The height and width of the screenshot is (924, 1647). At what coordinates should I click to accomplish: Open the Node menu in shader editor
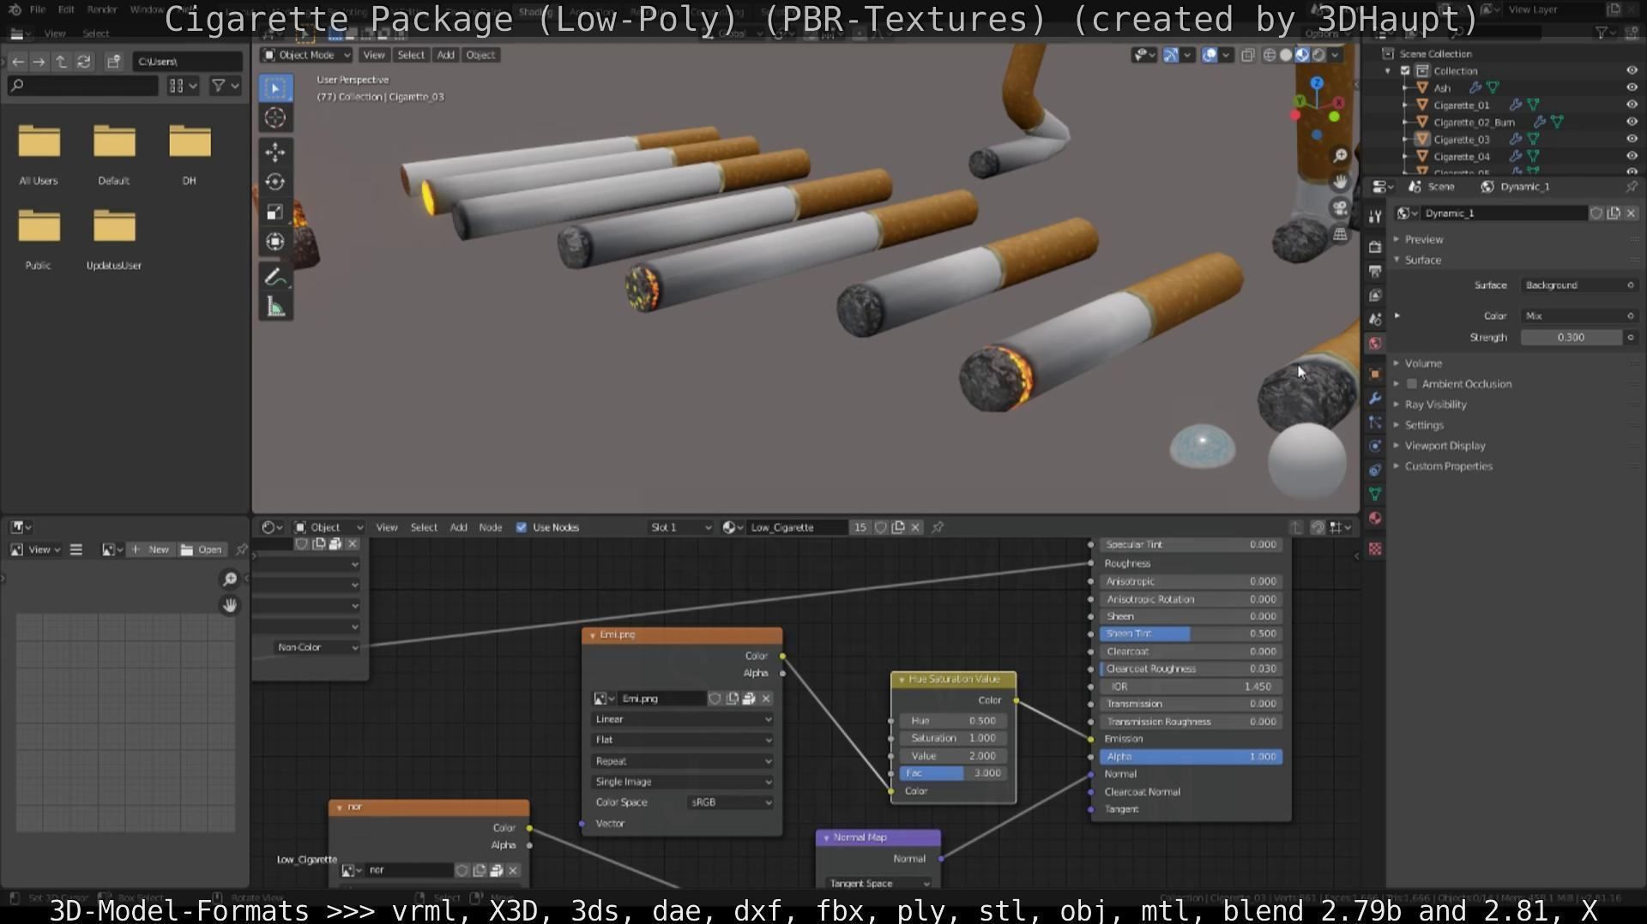coord(490,528)
